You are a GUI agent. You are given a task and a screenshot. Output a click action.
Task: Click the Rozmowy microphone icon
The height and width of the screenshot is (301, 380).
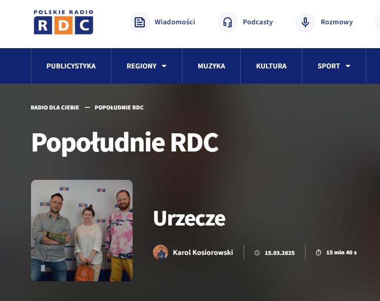305,22
